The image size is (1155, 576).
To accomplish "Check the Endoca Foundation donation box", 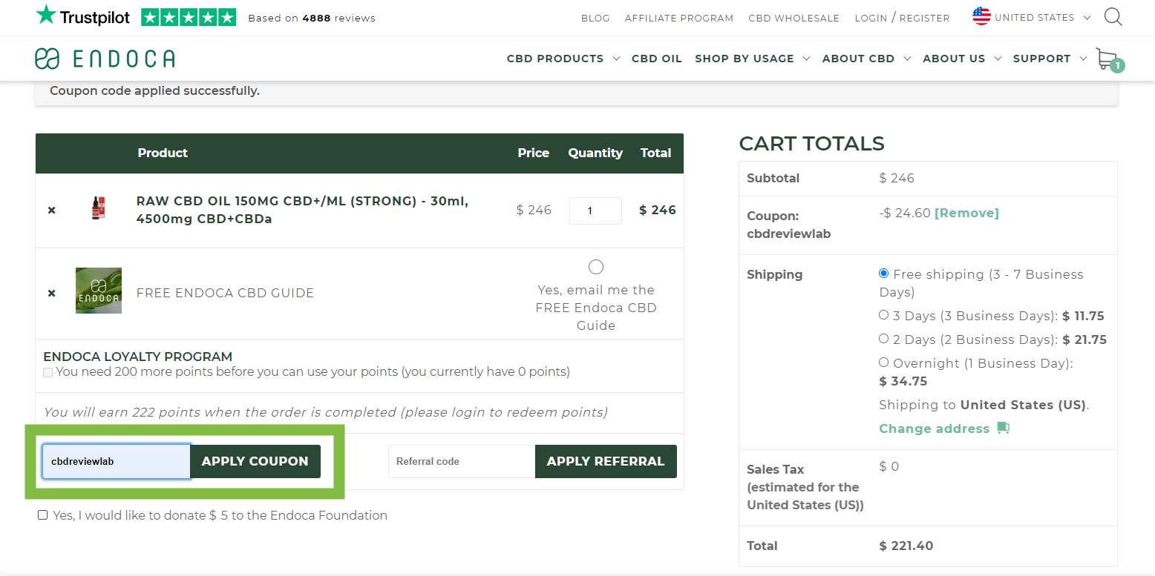I will pos(43,515).
